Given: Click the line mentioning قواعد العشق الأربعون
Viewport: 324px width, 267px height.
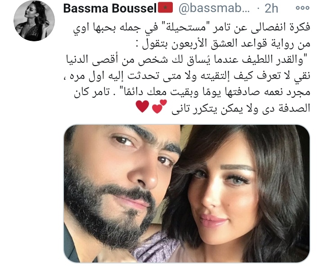Looking at the screenshot, I should coord(223,44).
